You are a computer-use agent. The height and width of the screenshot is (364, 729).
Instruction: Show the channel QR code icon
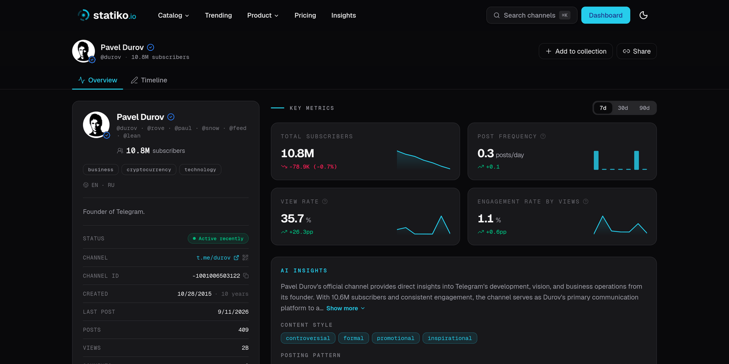coord(246,257)
